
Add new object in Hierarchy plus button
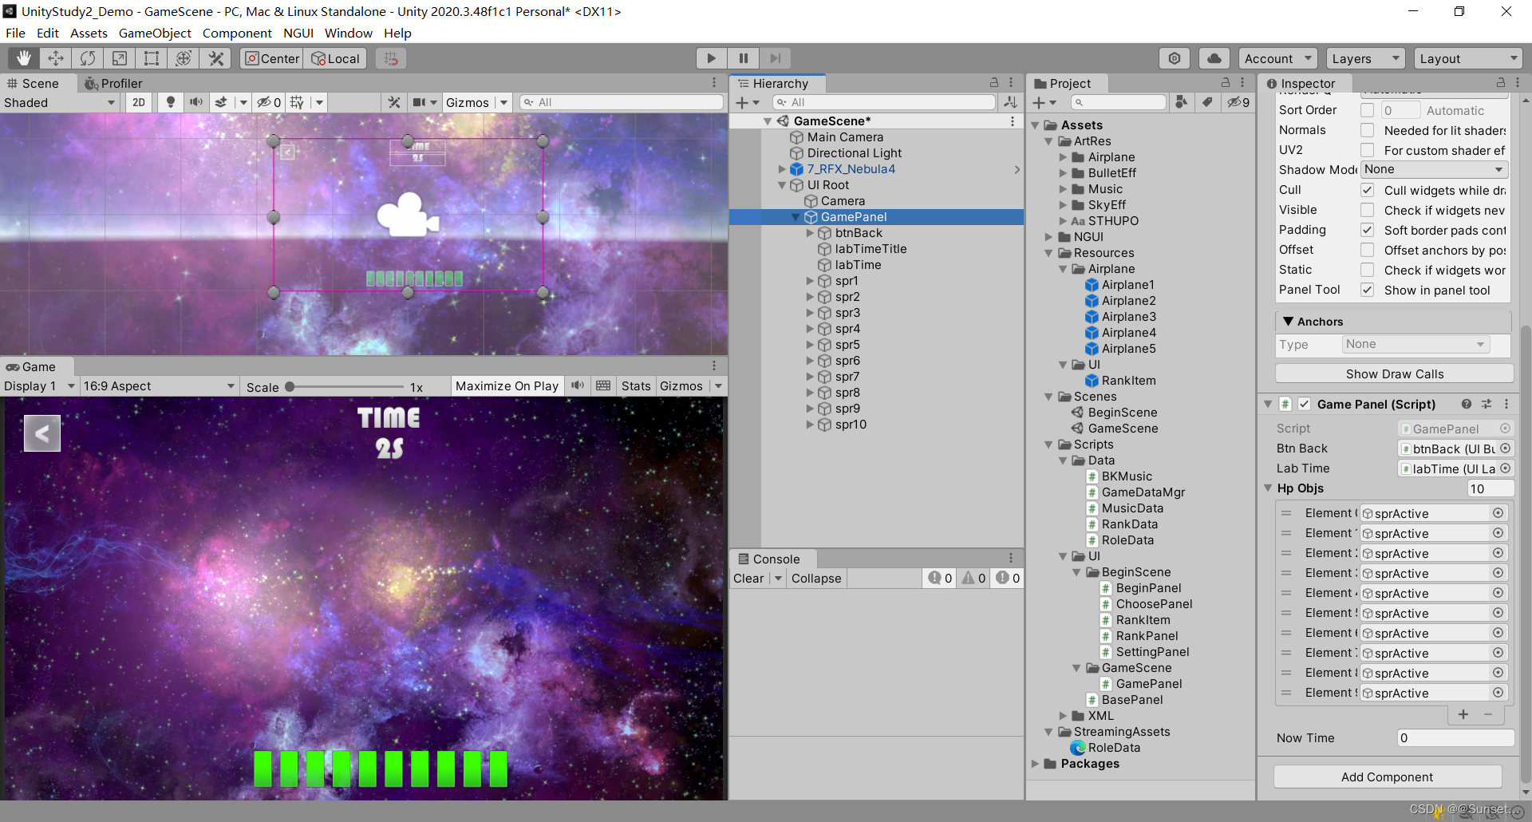coord(747,102)
